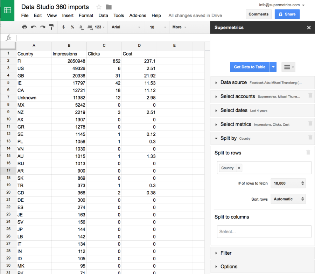315x274 pixels.
Task: Open the Sort rows Automatic dropdown
Action: 288,199
